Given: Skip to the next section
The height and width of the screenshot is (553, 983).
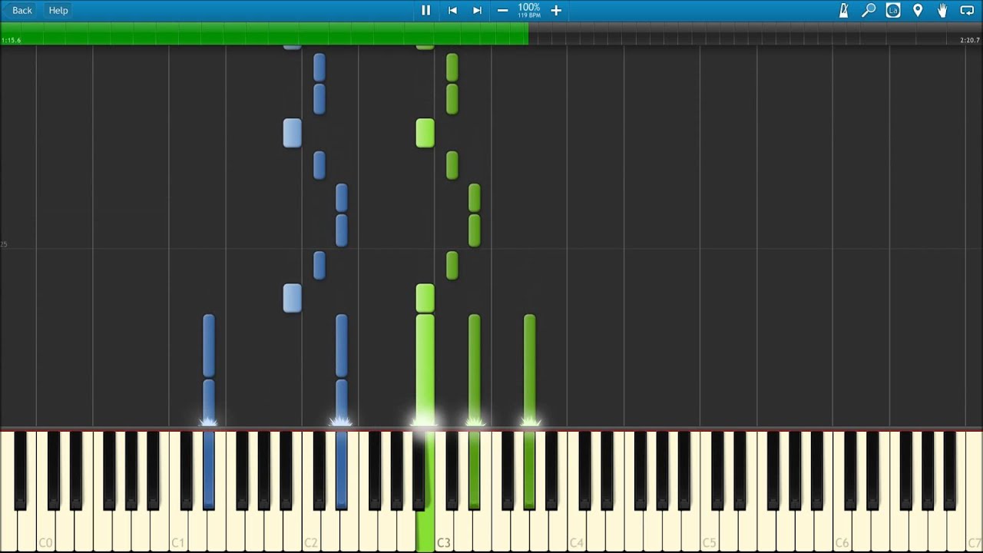Looking at the screenshot, I should 477,10.
